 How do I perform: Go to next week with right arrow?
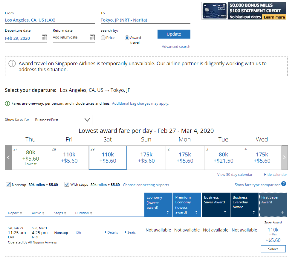[x=285, y=158]
